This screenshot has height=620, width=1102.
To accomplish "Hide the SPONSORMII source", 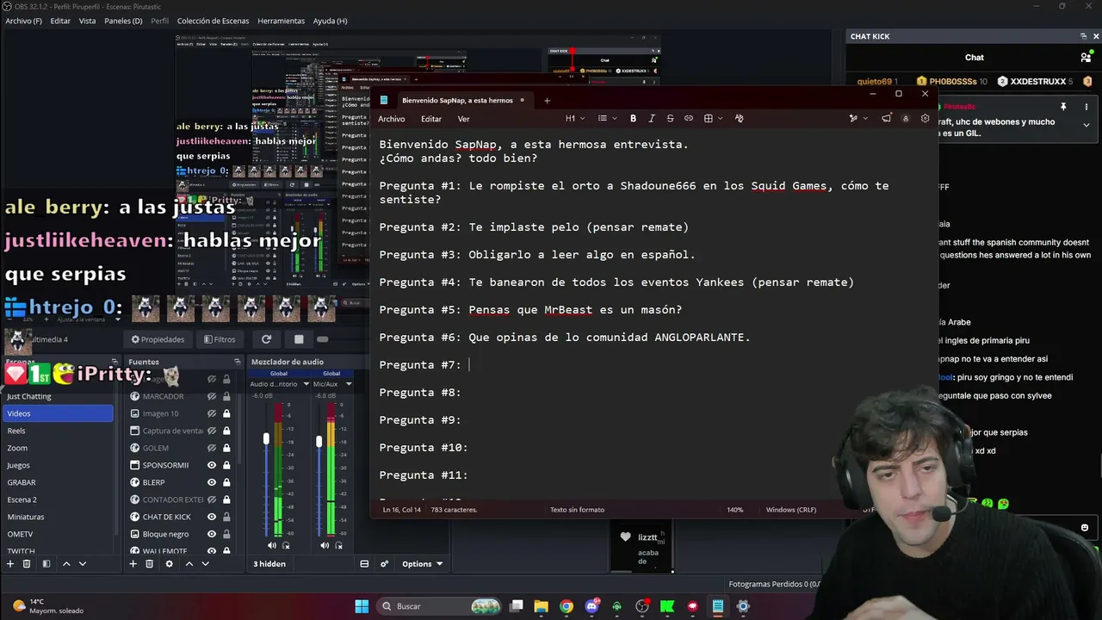I will click(x=212, y=465).
